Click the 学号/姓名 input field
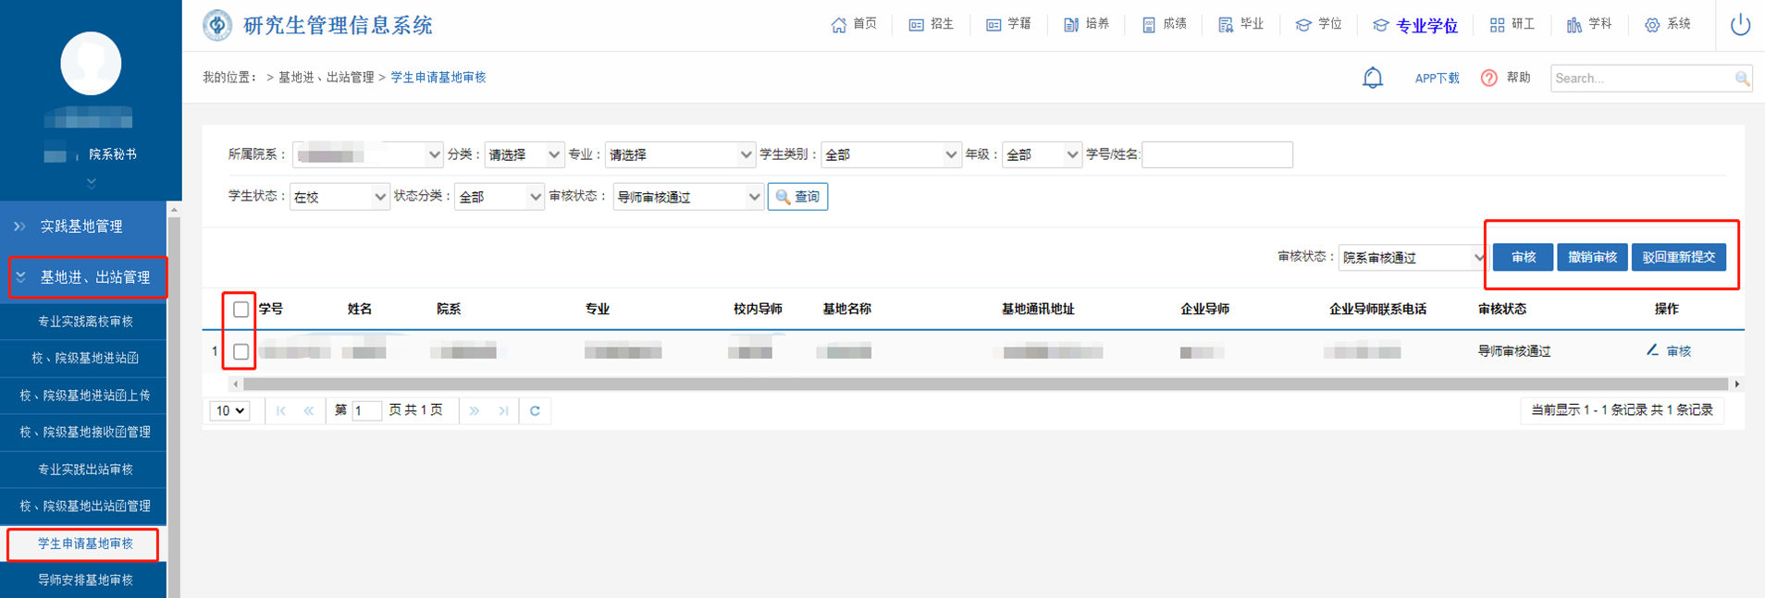The width and height of the screenshot is (1765, 598). tap(1216, 155)
